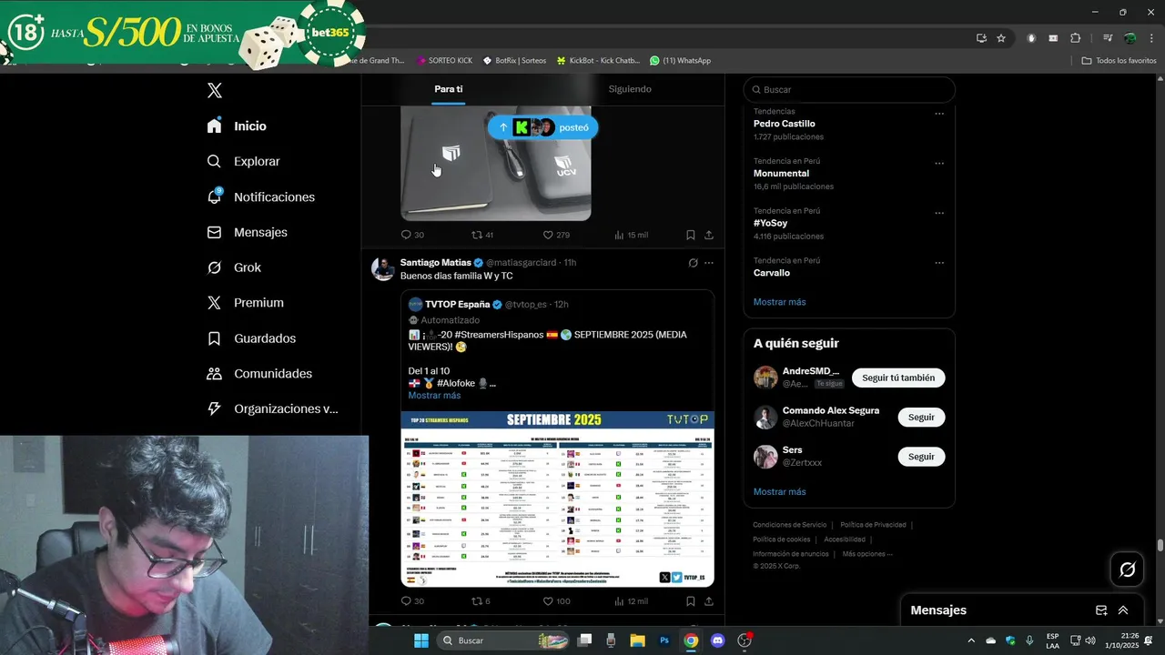Open the WhatsApp bookmark
1165x655 pixels.
(680, 60)
